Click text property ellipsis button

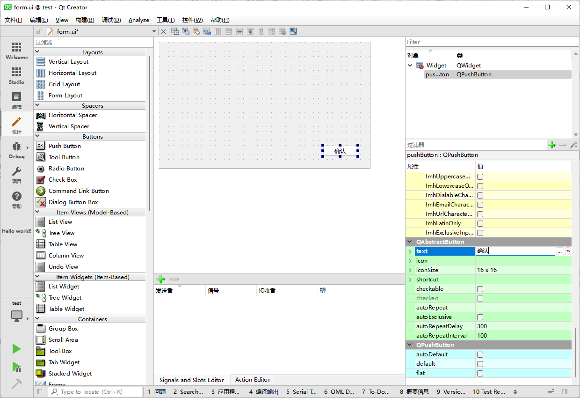pos(560,251)
